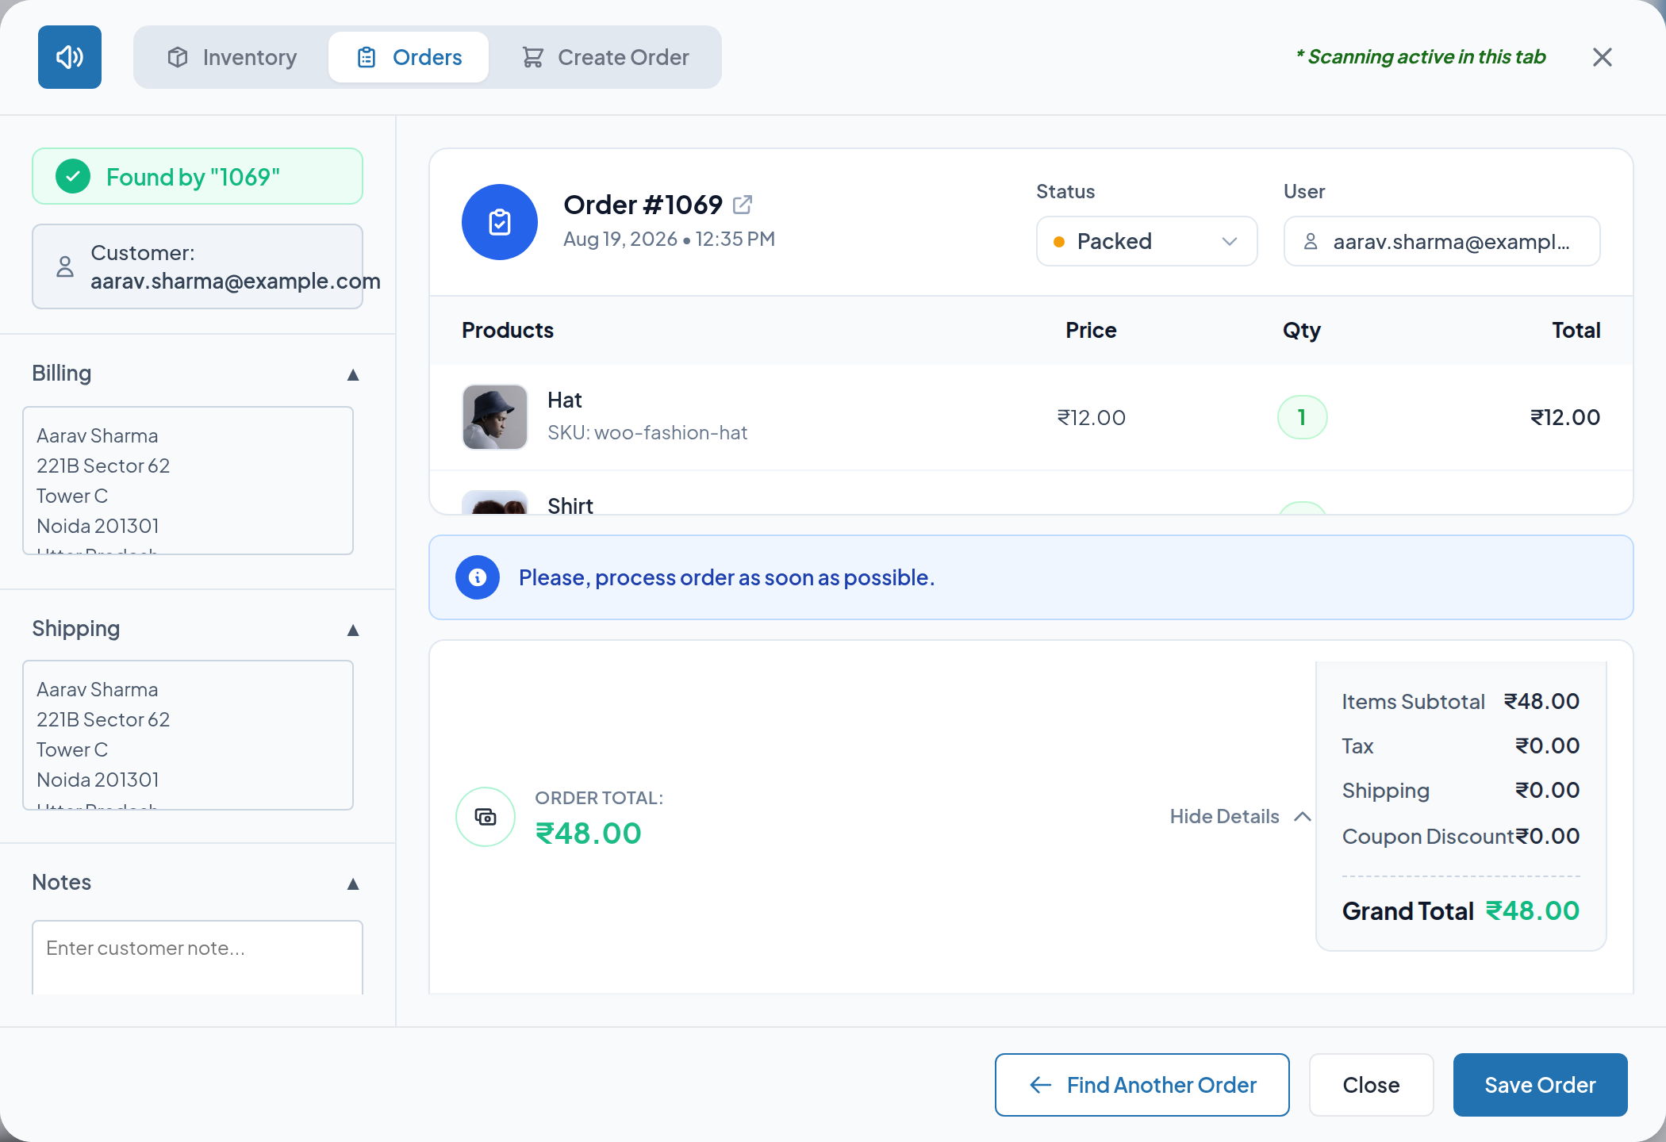Click the customer person icon
Viewport: 1666px width, 1142px height.
(x=65, y=266)
